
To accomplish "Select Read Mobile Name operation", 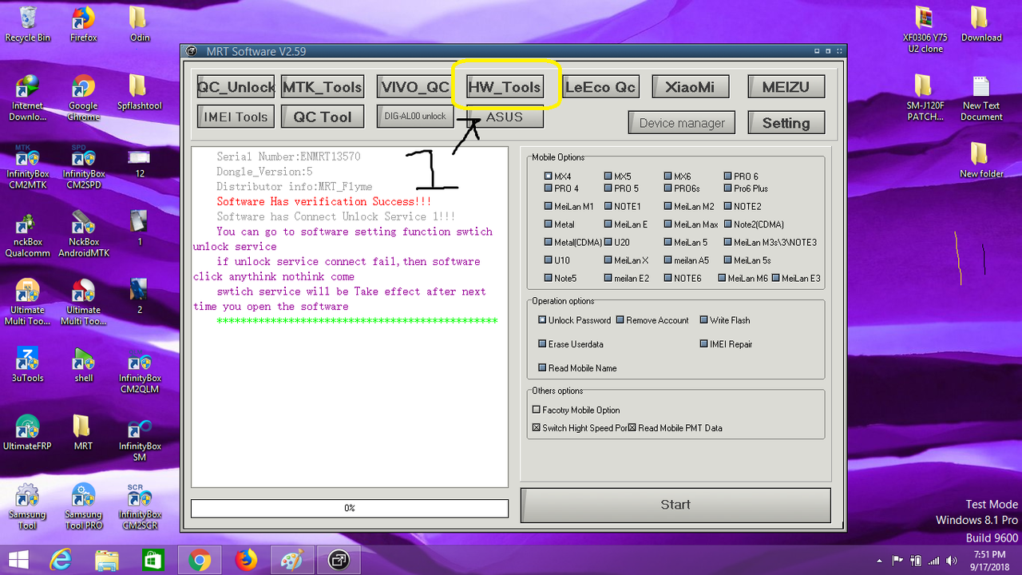I will [578, 368].
